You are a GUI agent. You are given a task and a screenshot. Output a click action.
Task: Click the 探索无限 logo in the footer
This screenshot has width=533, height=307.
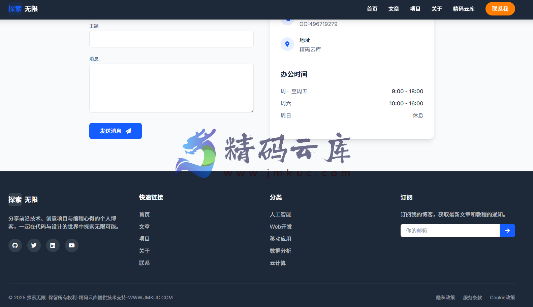pyautogui.click(x=23, y=200)
